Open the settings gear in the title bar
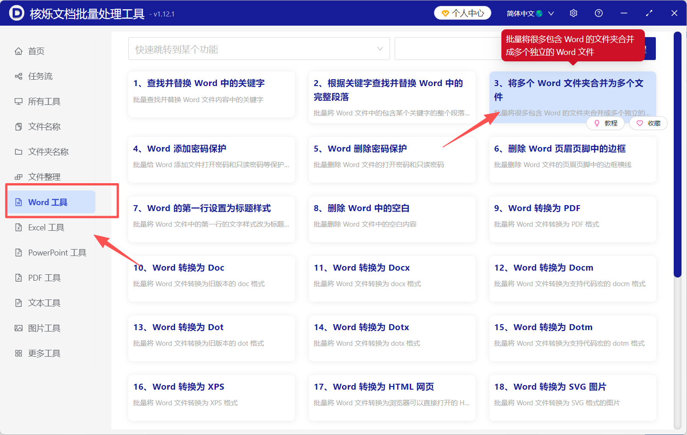 [573, 13]
